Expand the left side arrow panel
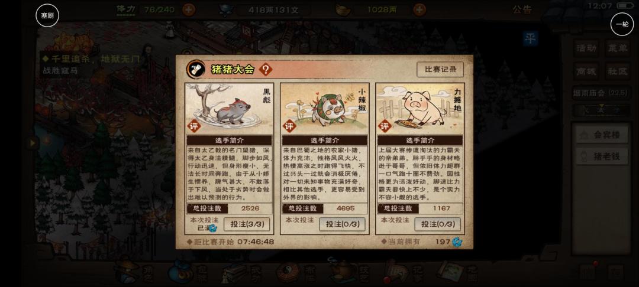This screenshot has height=287, width=639. (x=32, y=142)
